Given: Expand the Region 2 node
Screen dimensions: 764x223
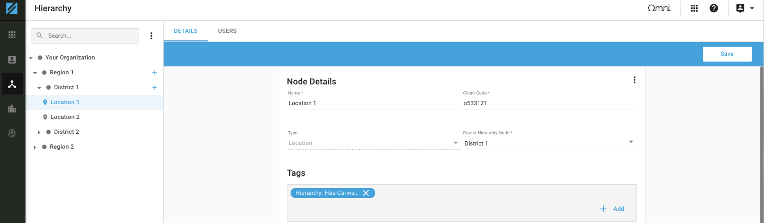Looking at the screenshot, I should 35,147.
